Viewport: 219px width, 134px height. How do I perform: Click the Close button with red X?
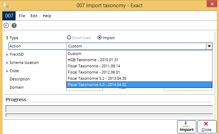point(207,127)
